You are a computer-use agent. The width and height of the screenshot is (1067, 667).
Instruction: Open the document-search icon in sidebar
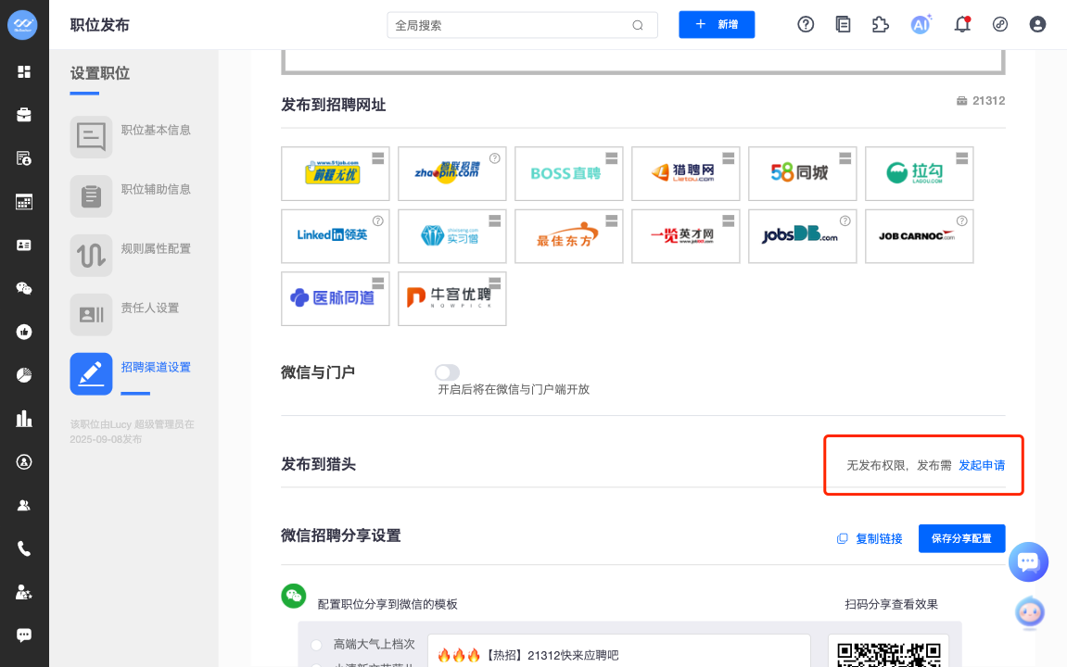[x=24, y=158]
